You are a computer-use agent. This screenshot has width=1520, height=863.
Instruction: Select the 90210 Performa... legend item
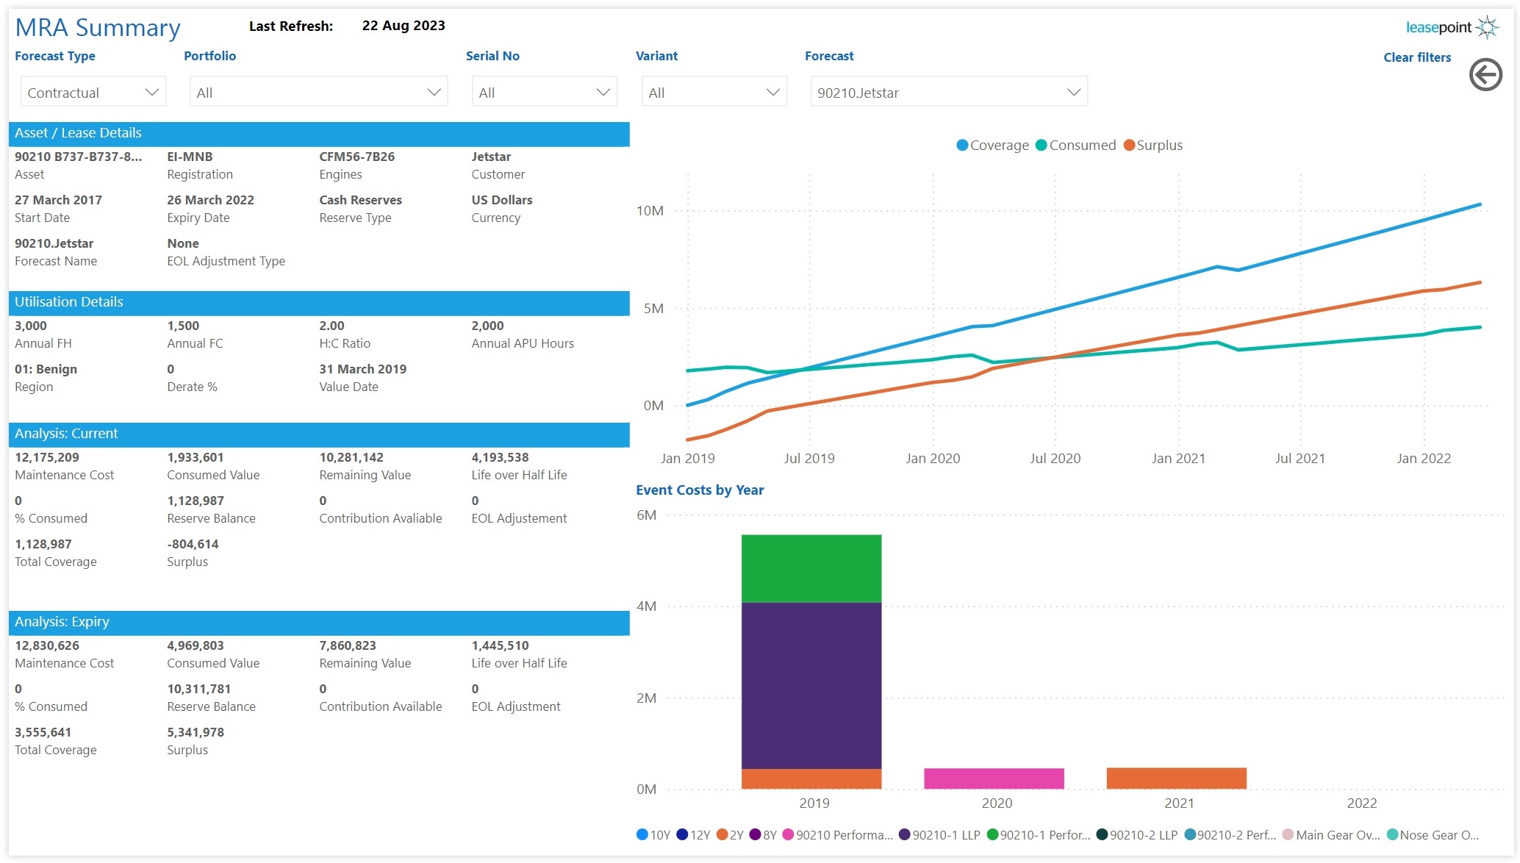838,835
